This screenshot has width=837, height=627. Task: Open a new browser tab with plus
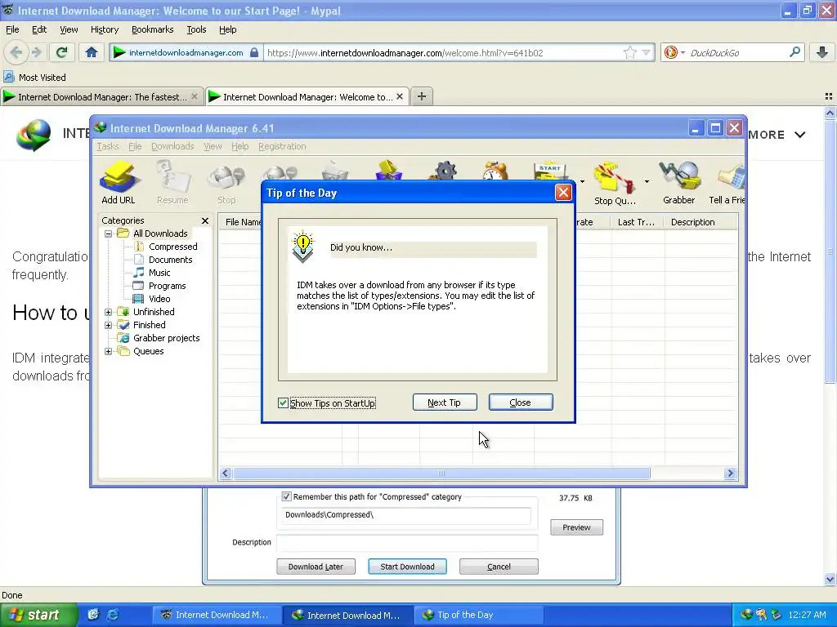coord(421,96)
